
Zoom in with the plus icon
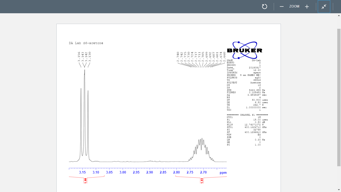[x=307, y=6]
